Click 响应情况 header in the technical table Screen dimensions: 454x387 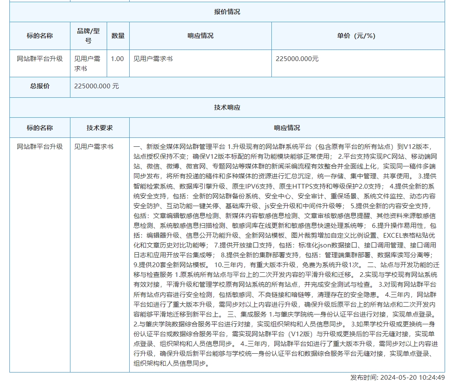point(287,128)
